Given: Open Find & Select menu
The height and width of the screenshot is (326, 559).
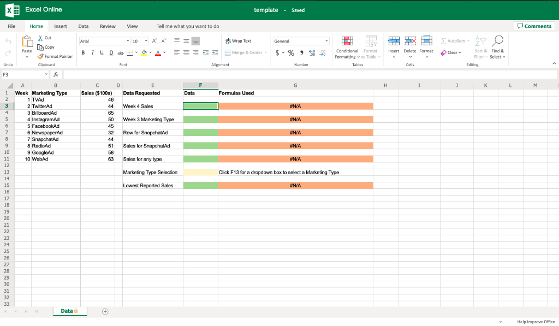Looking at the screenshot, I should (x=497, y=48).
